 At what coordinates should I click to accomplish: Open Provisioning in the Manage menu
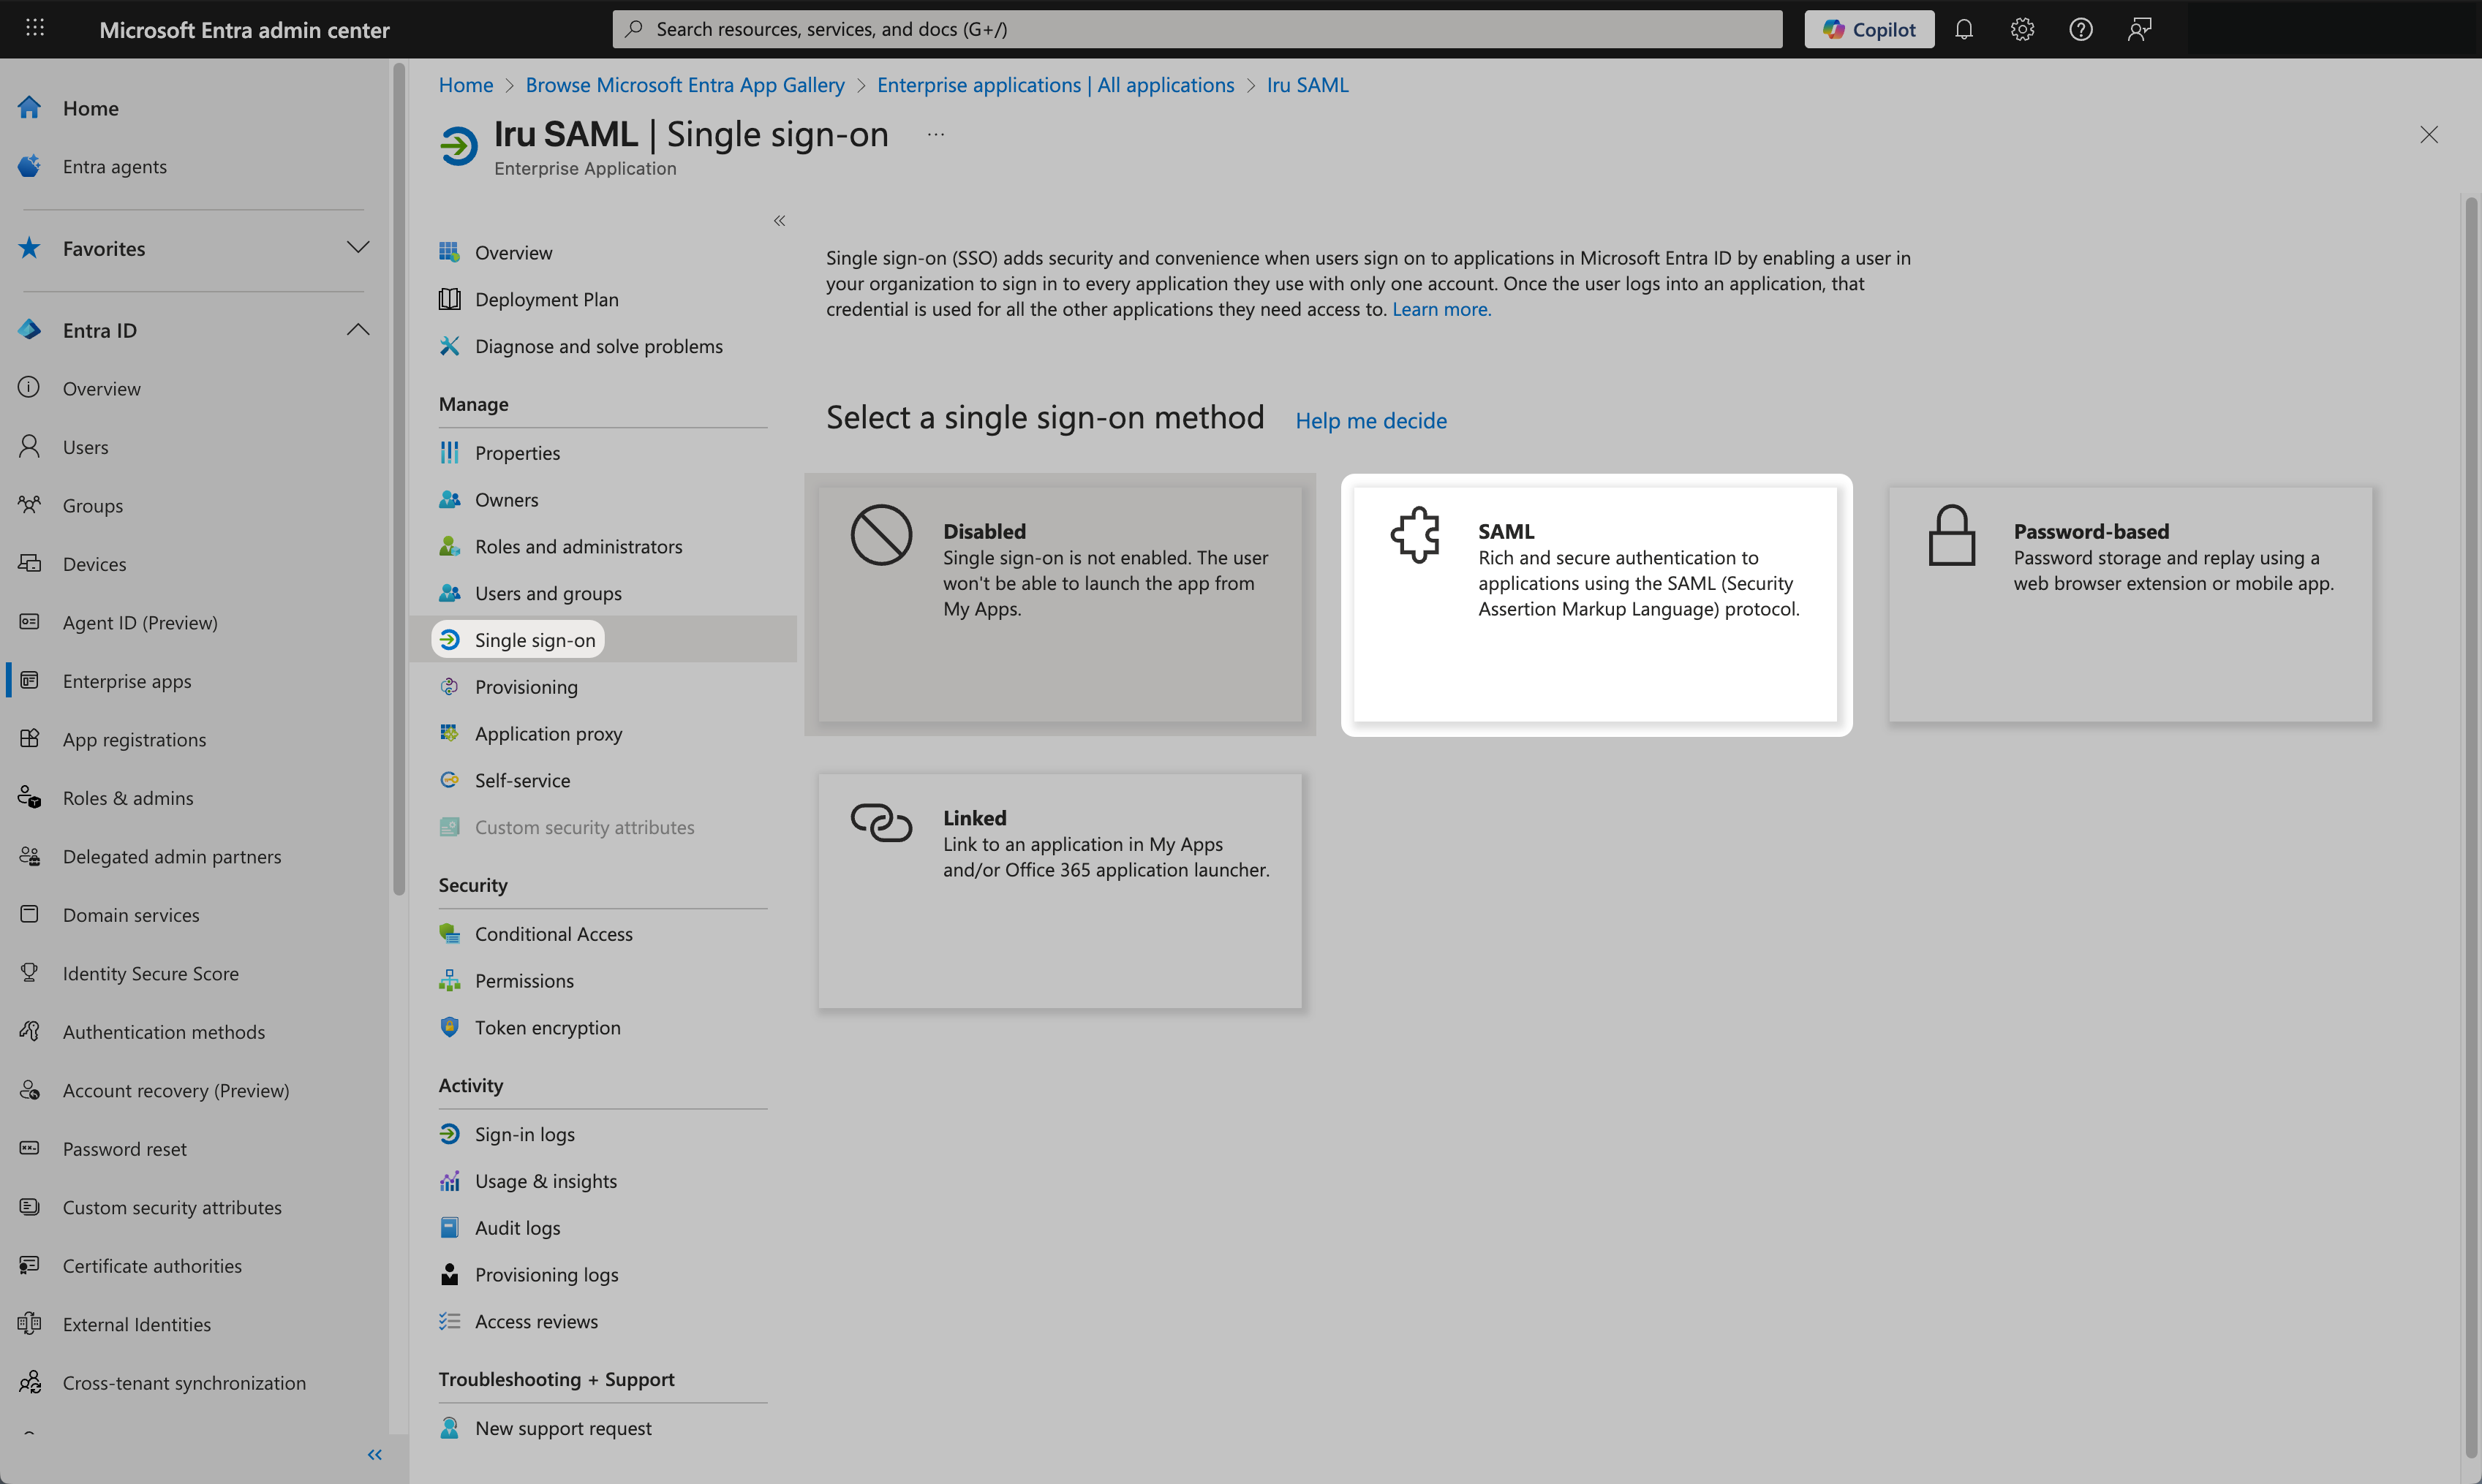[527, 686]
